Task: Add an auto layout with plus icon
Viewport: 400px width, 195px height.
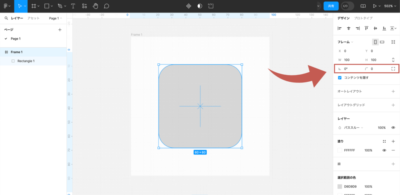Action: pyautogui.click(x=393, y=91)
